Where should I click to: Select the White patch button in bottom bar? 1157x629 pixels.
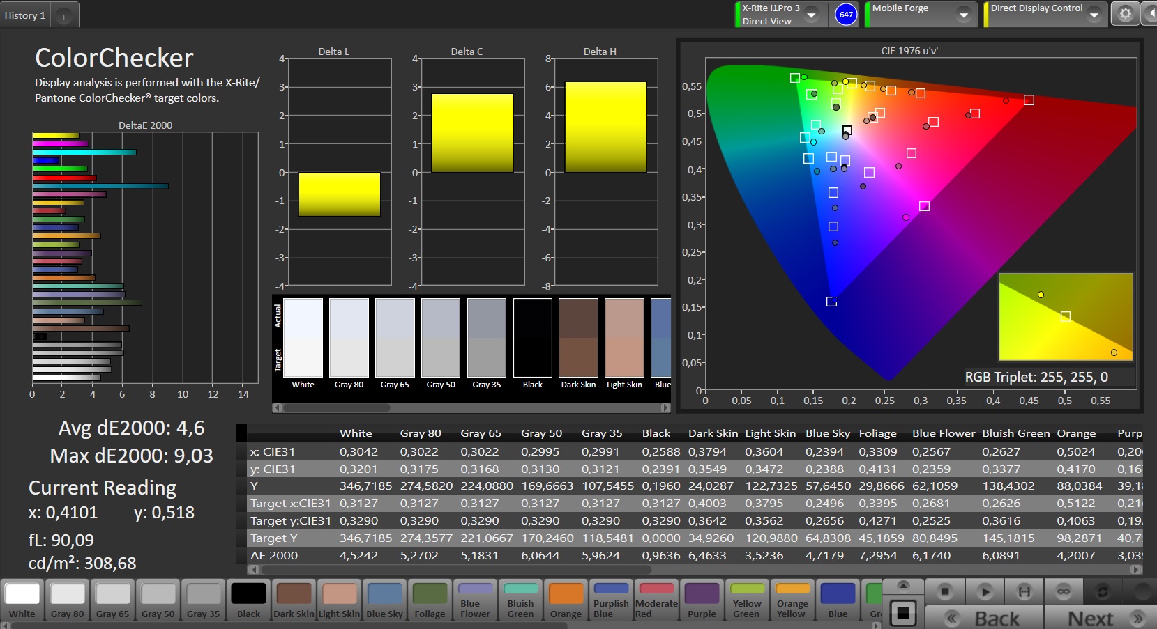click(x=22, y=600)
